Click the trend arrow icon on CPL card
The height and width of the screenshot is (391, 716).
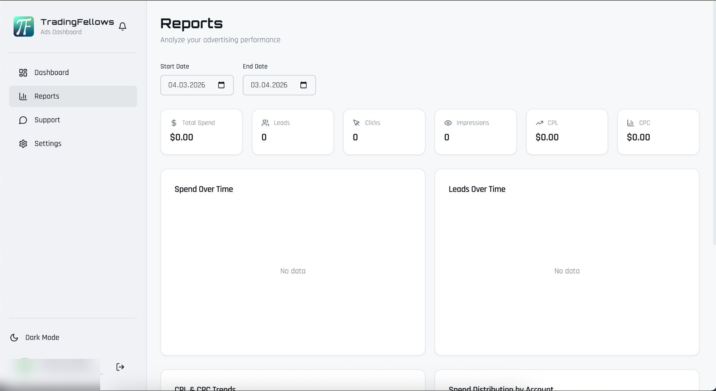click(539, 123)
